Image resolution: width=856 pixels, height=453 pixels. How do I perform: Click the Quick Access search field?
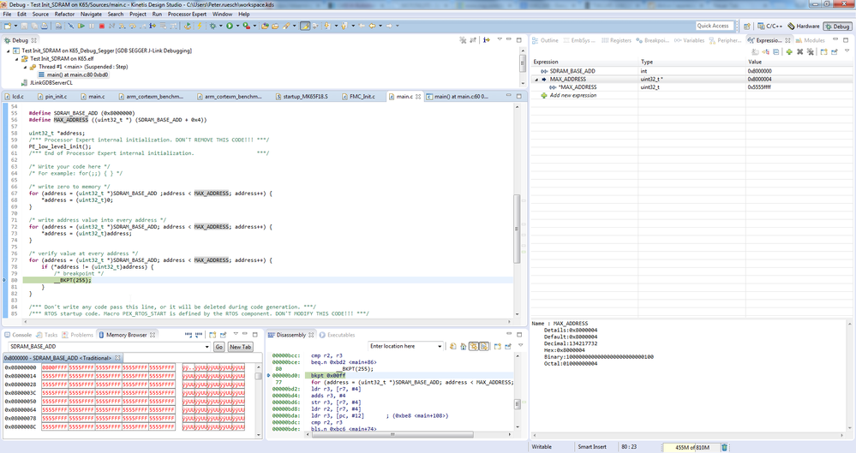(713, 26)
